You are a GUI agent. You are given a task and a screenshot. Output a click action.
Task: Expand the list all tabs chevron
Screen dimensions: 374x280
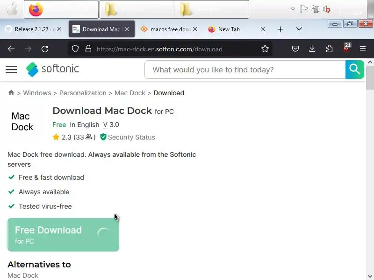pyautogui.click(x=299, y=29)
